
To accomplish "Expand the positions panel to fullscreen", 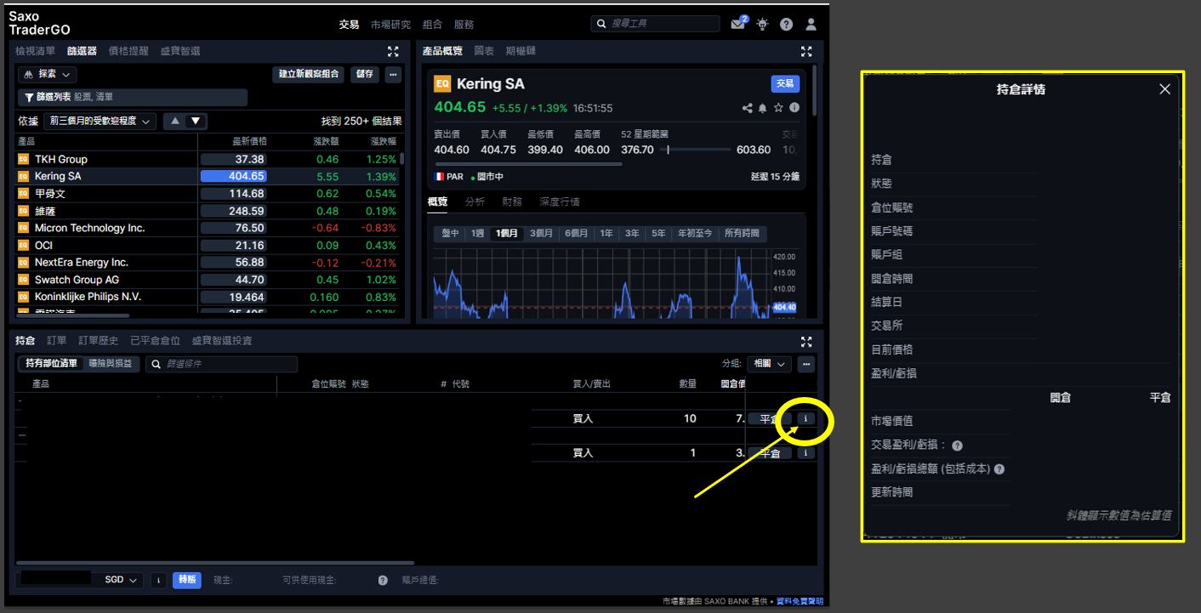I will point(806,341).
